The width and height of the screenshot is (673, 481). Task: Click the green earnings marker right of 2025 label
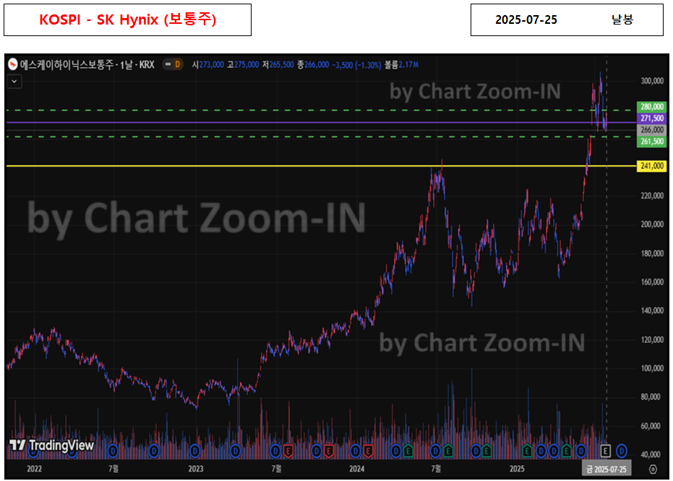tap(527, 451)
